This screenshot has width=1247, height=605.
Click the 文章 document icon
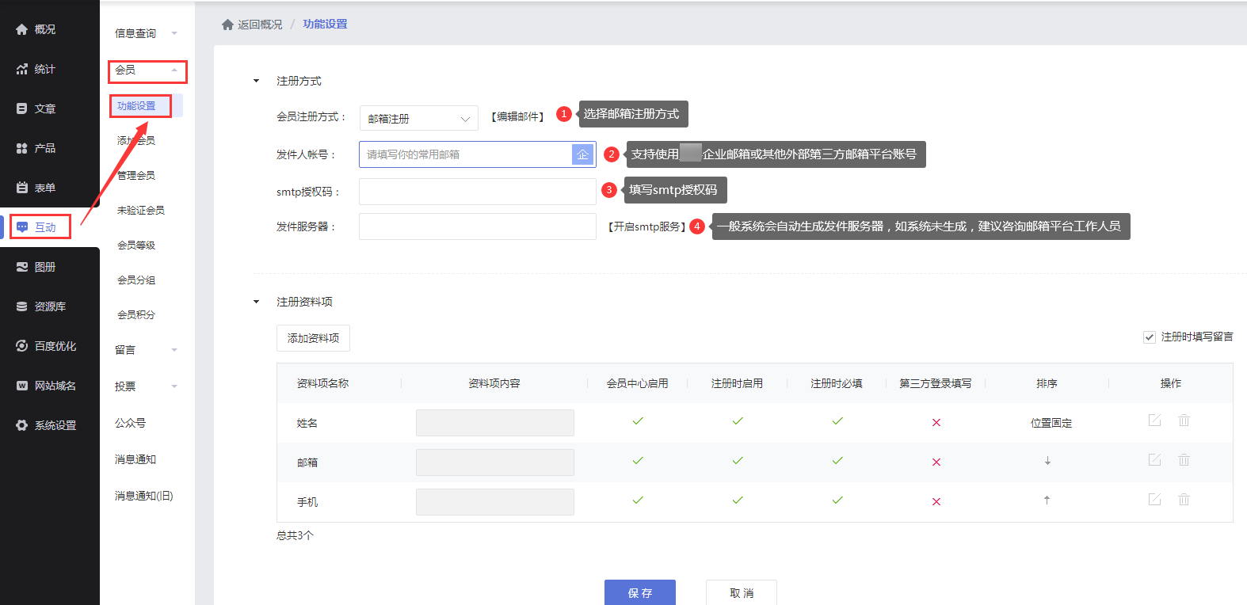[x=22, y=108]
